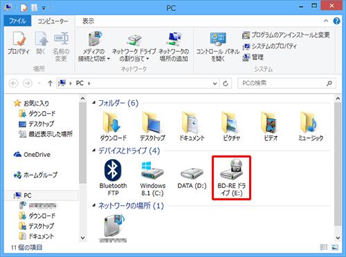The width and height of the screenshot is (346, 257).
Task: Open recent locations dropdown arrow
Action: [x=39, y=83]
